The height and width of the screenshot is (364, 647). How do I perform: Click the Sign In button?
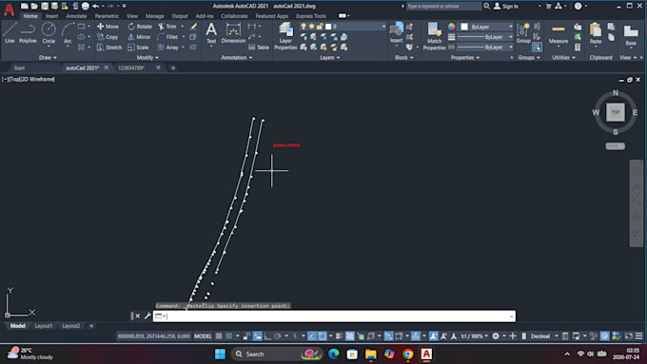[x=506, y=7]
